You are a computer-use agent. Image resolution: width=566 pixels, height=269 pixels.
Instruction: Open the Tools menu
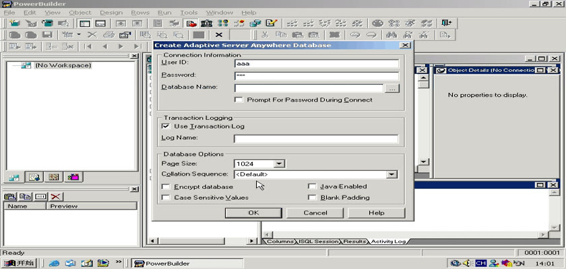(189, 12)
